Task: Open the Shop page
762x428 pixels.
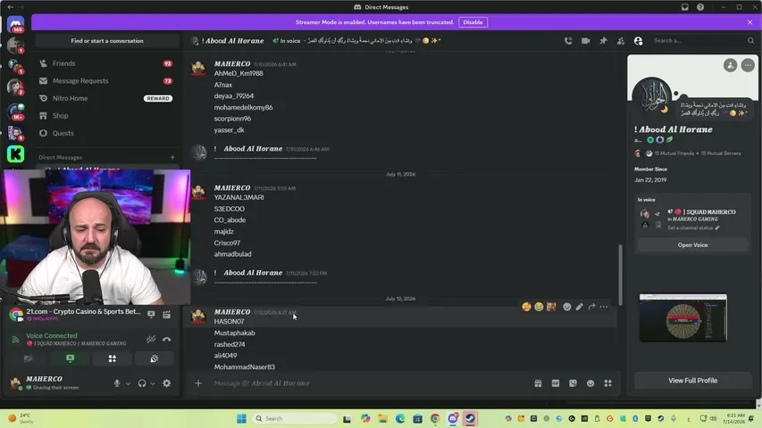Action: [106, 116]
